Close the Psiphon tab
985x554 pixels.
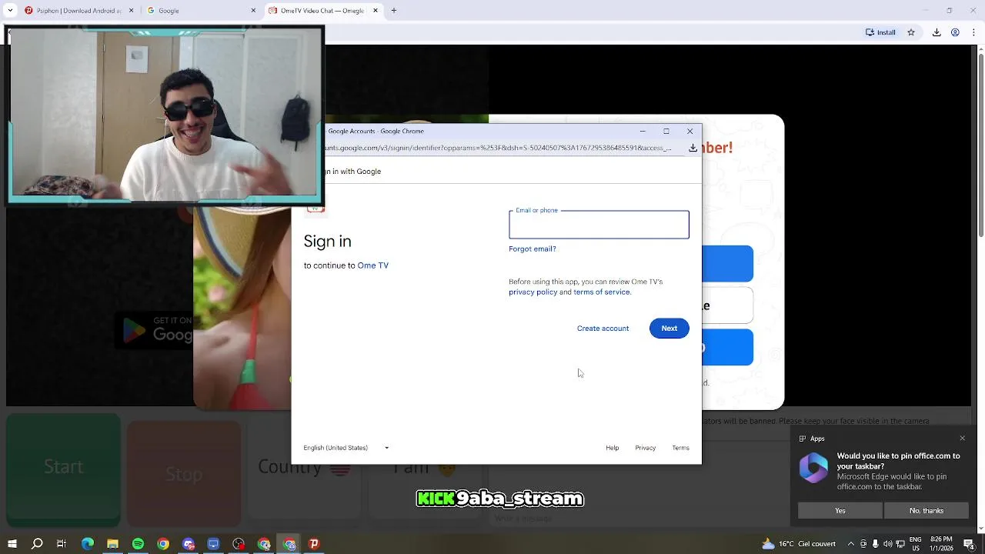(132, 11)
